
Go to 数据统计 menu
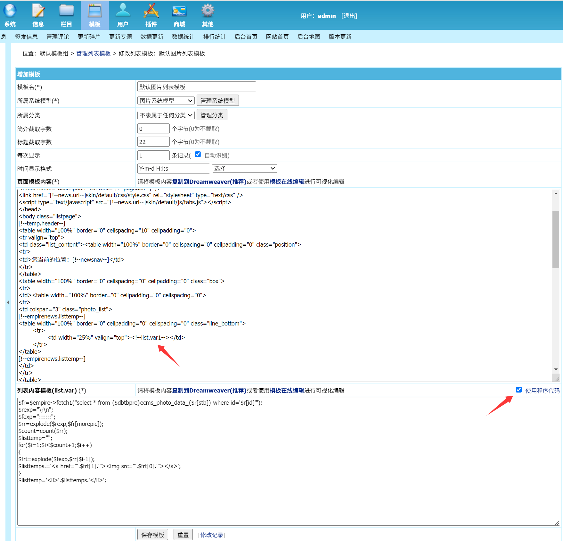(183, 37)
